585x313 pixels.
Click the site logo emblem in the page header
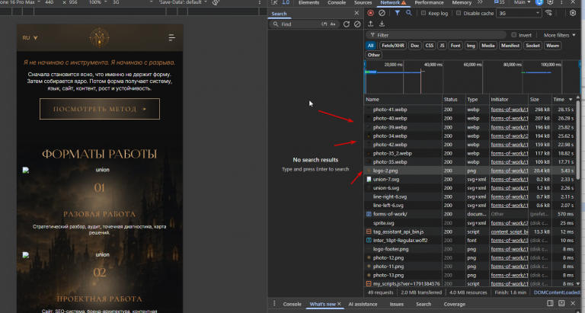pos(99,37)
